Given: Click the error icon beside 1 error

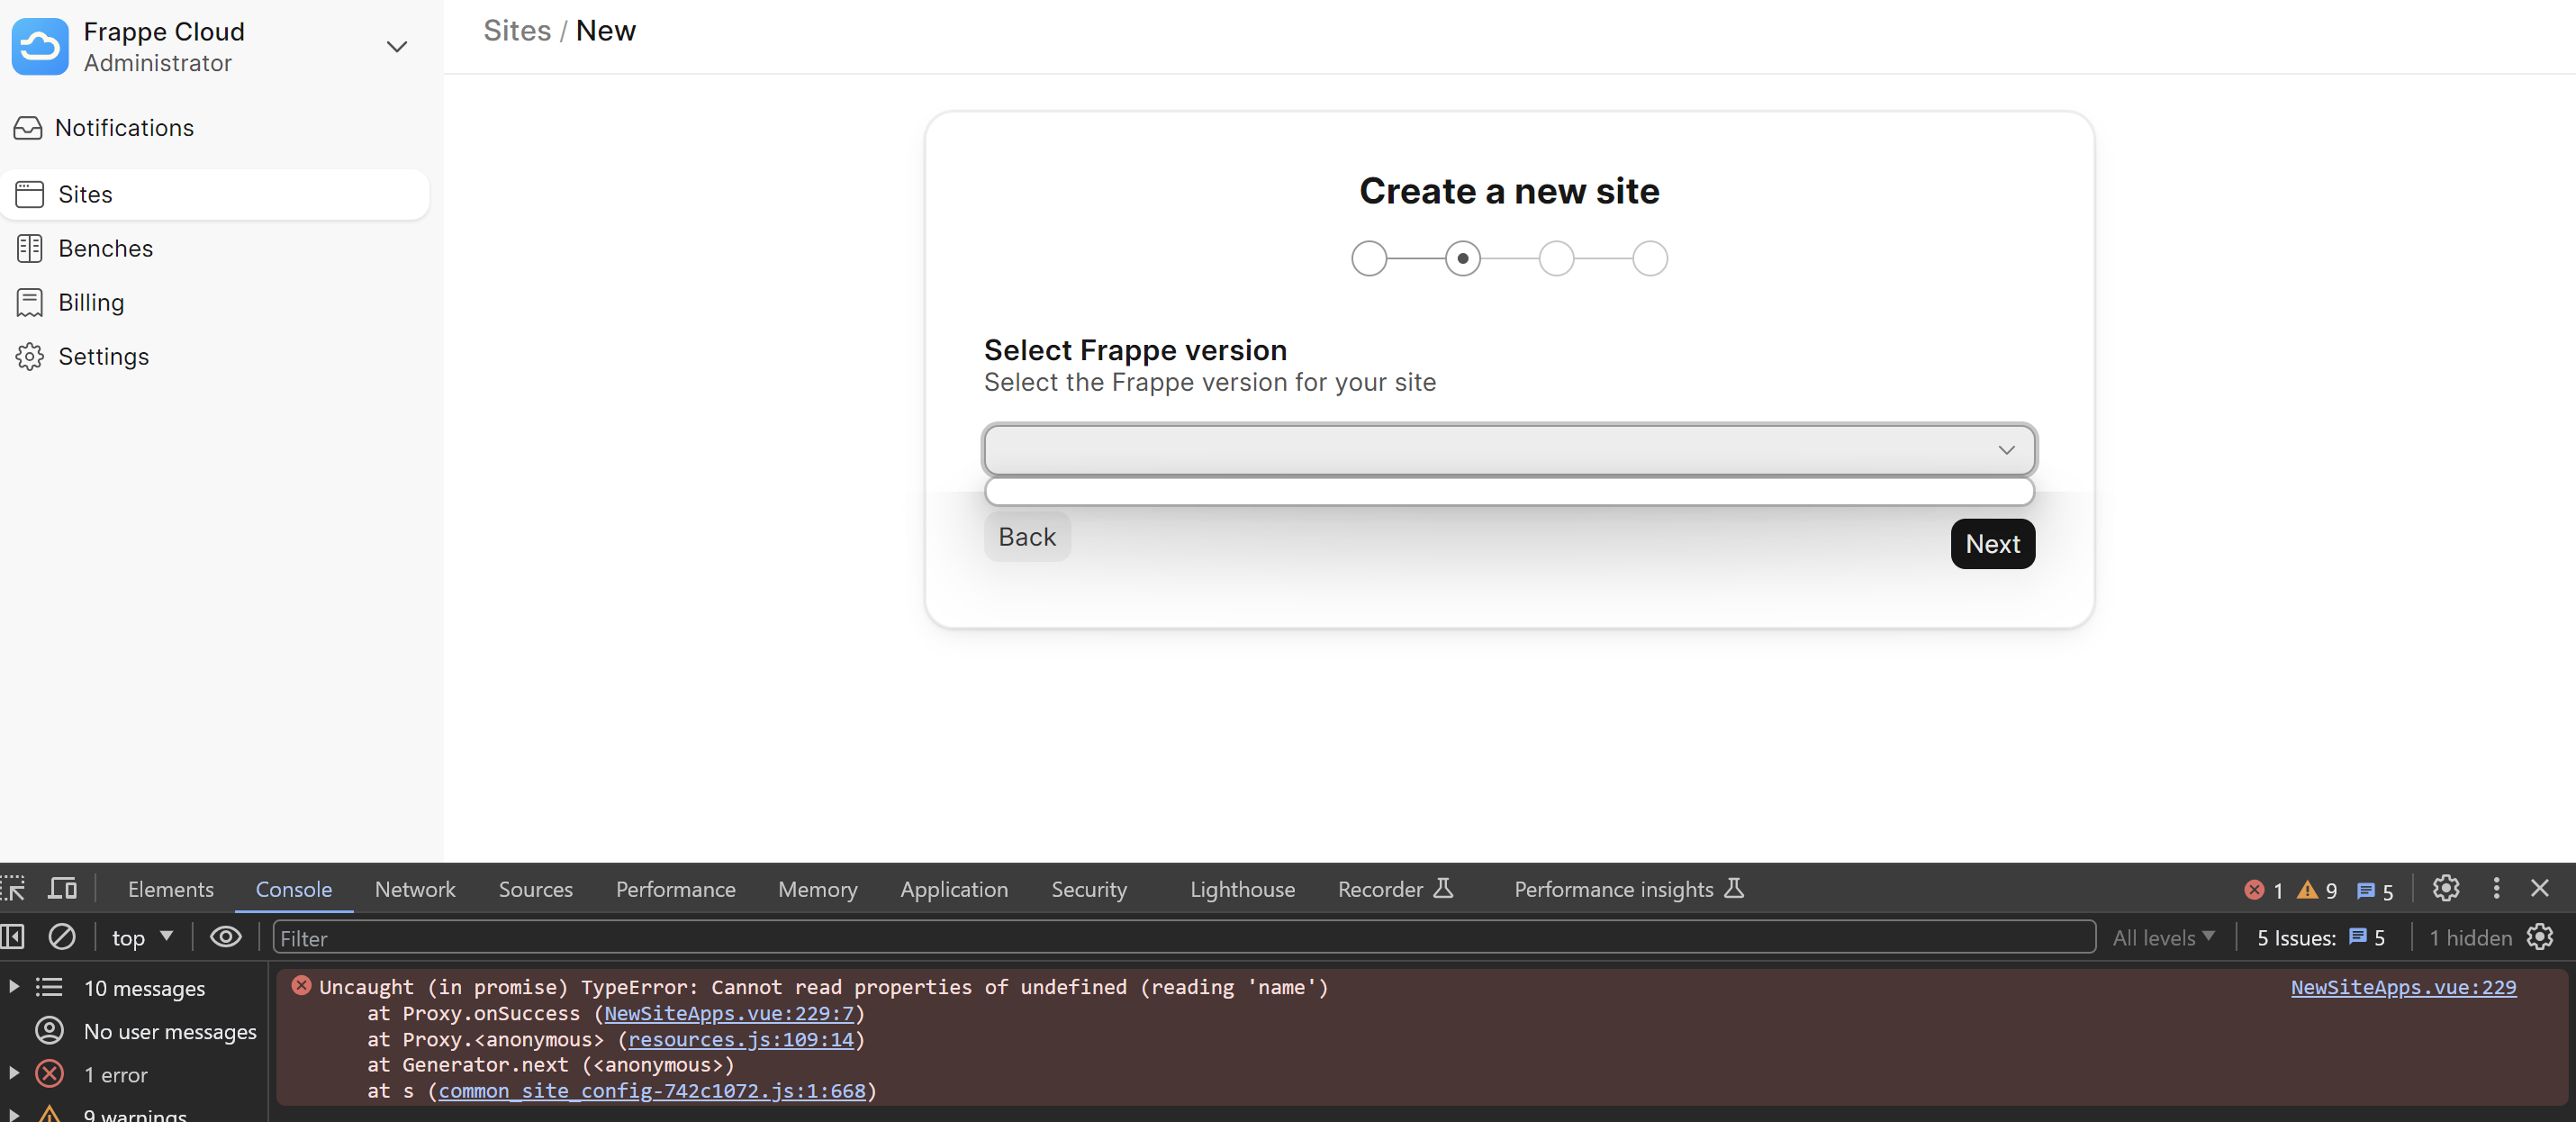Looking at the screenshot, I should pyautogui.click(x=49, y=1074).
